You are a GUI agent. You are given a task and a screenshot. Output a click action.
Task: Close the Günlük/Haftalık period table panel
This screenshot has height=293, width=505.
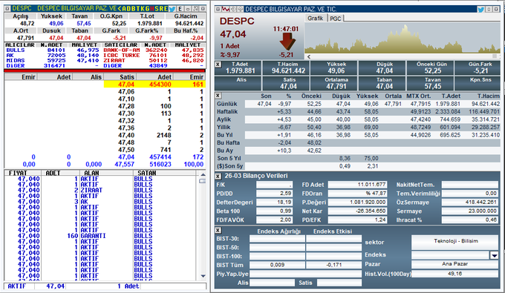218,96
